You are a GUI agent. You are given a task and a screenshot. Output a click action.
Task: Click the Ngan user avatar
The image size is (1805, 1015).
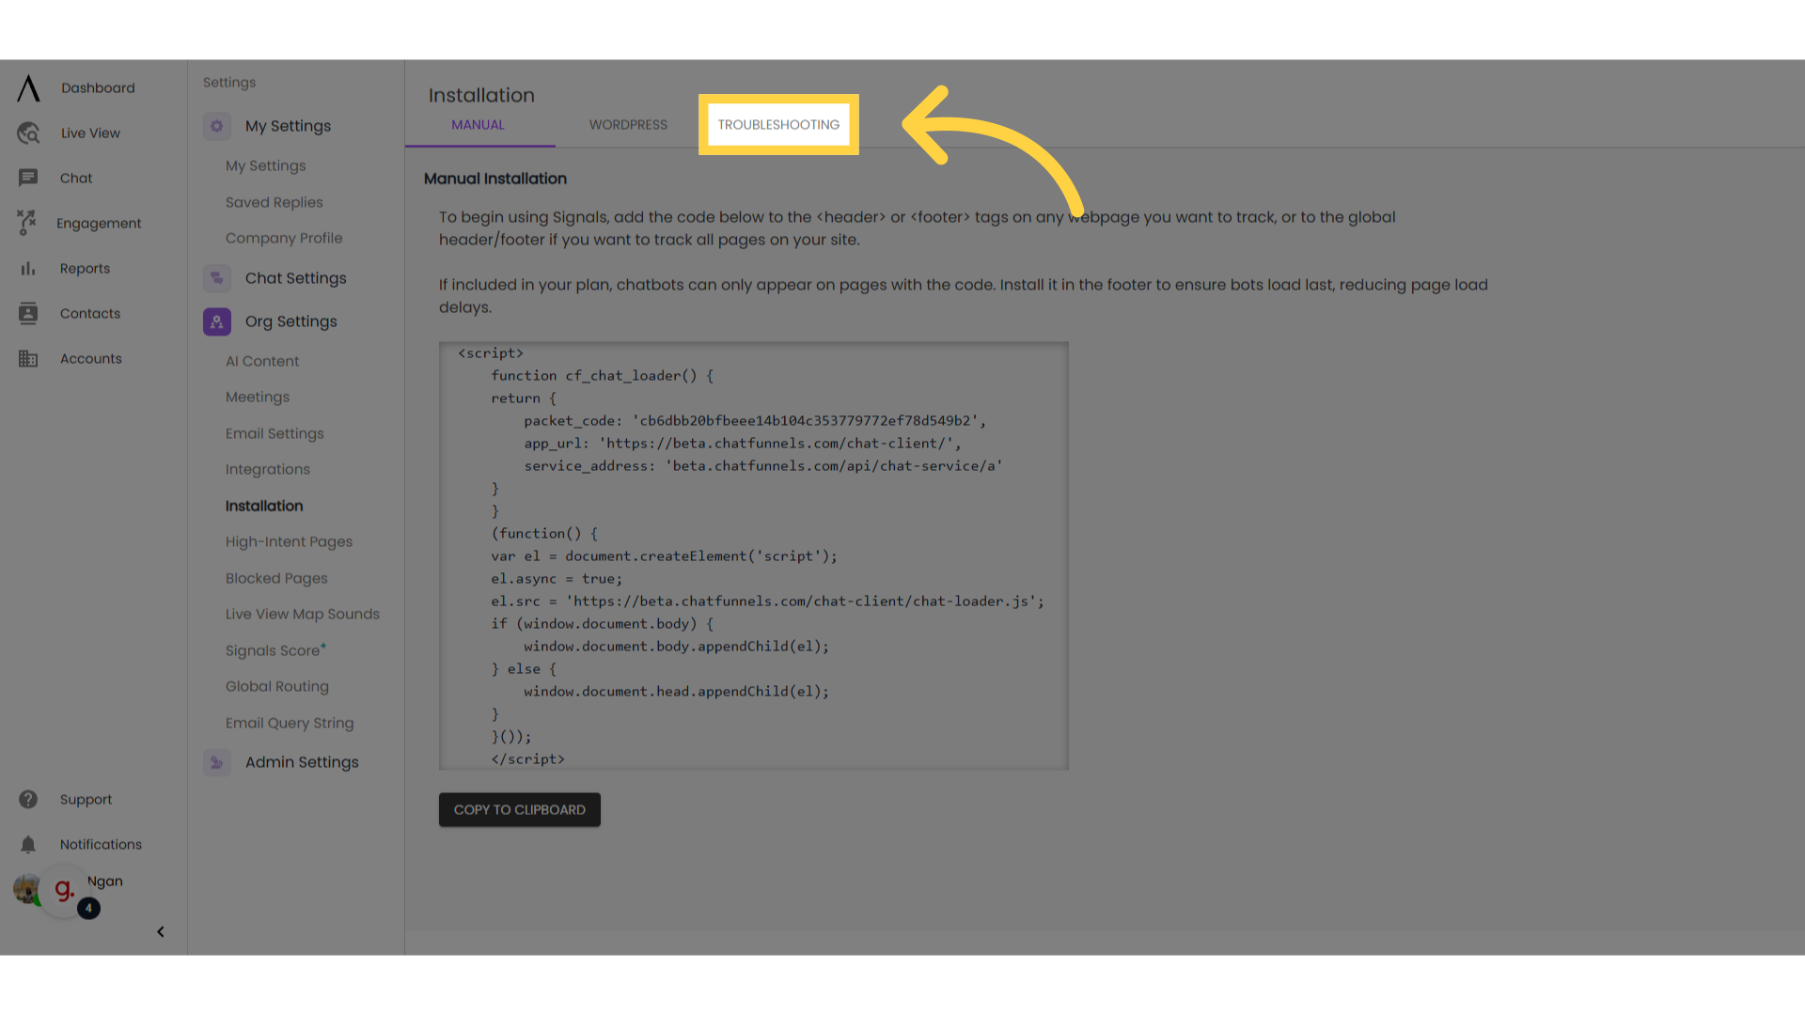tap(26, 888)
